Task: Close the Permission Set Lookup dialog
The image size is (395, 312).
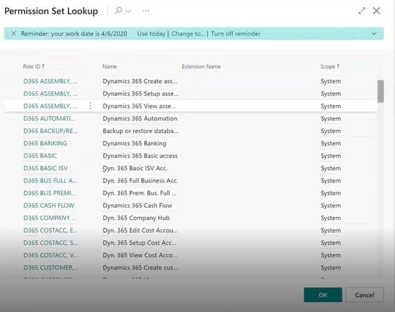Action: point(377,11)
